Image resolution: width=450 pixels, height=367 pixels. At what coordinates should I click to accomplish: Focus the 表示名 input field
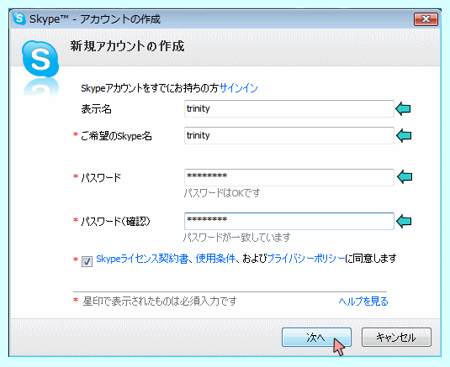pos(289,109)
